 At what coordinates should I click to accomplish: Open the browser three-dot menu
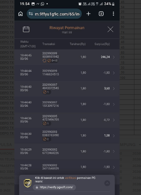pyautogui.click(x=113, y=14)
